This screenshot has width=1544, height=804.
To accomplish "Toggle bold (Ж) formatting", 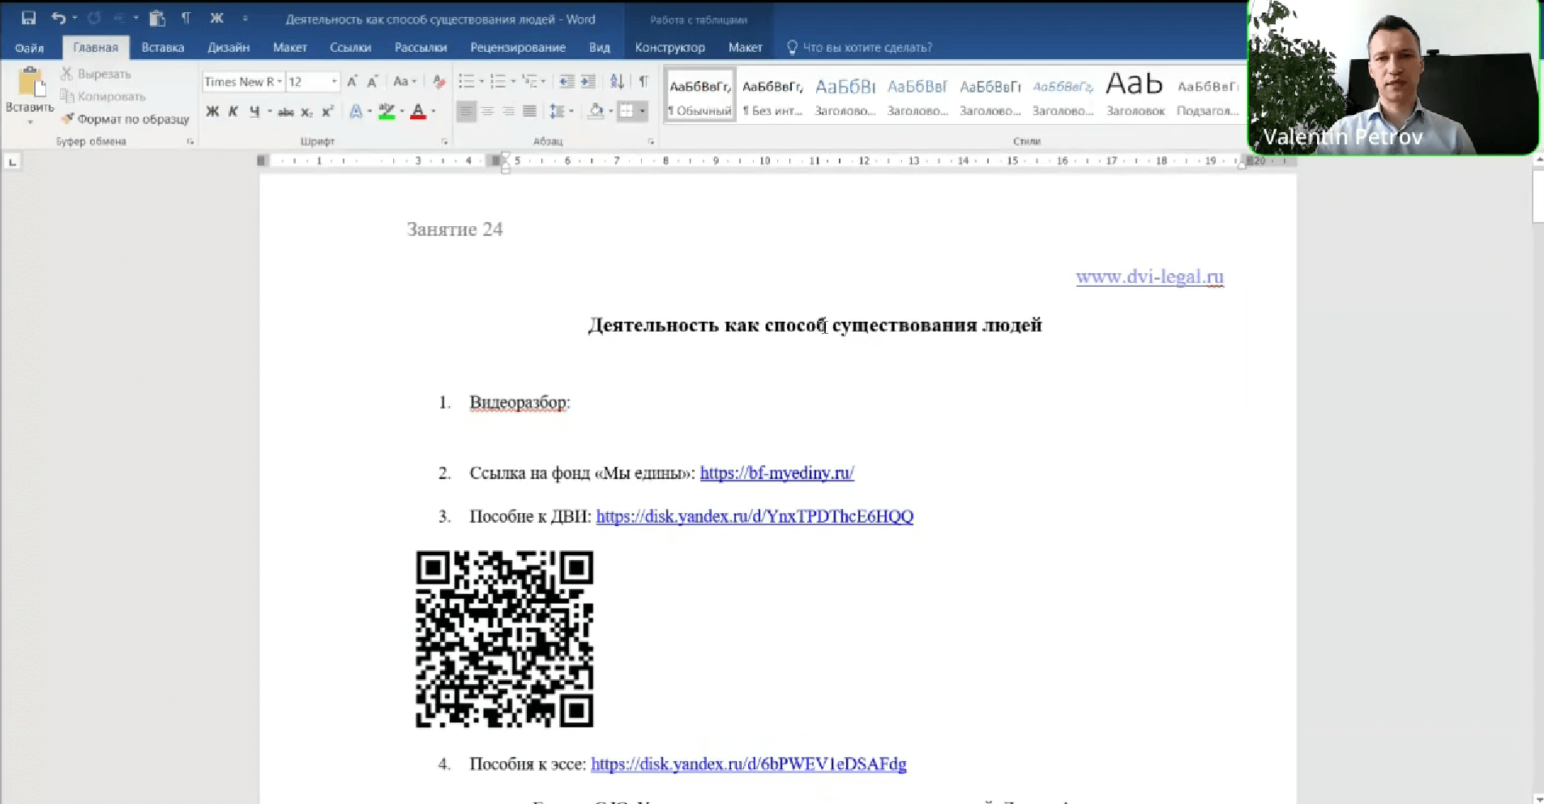I will click(212, 112).
